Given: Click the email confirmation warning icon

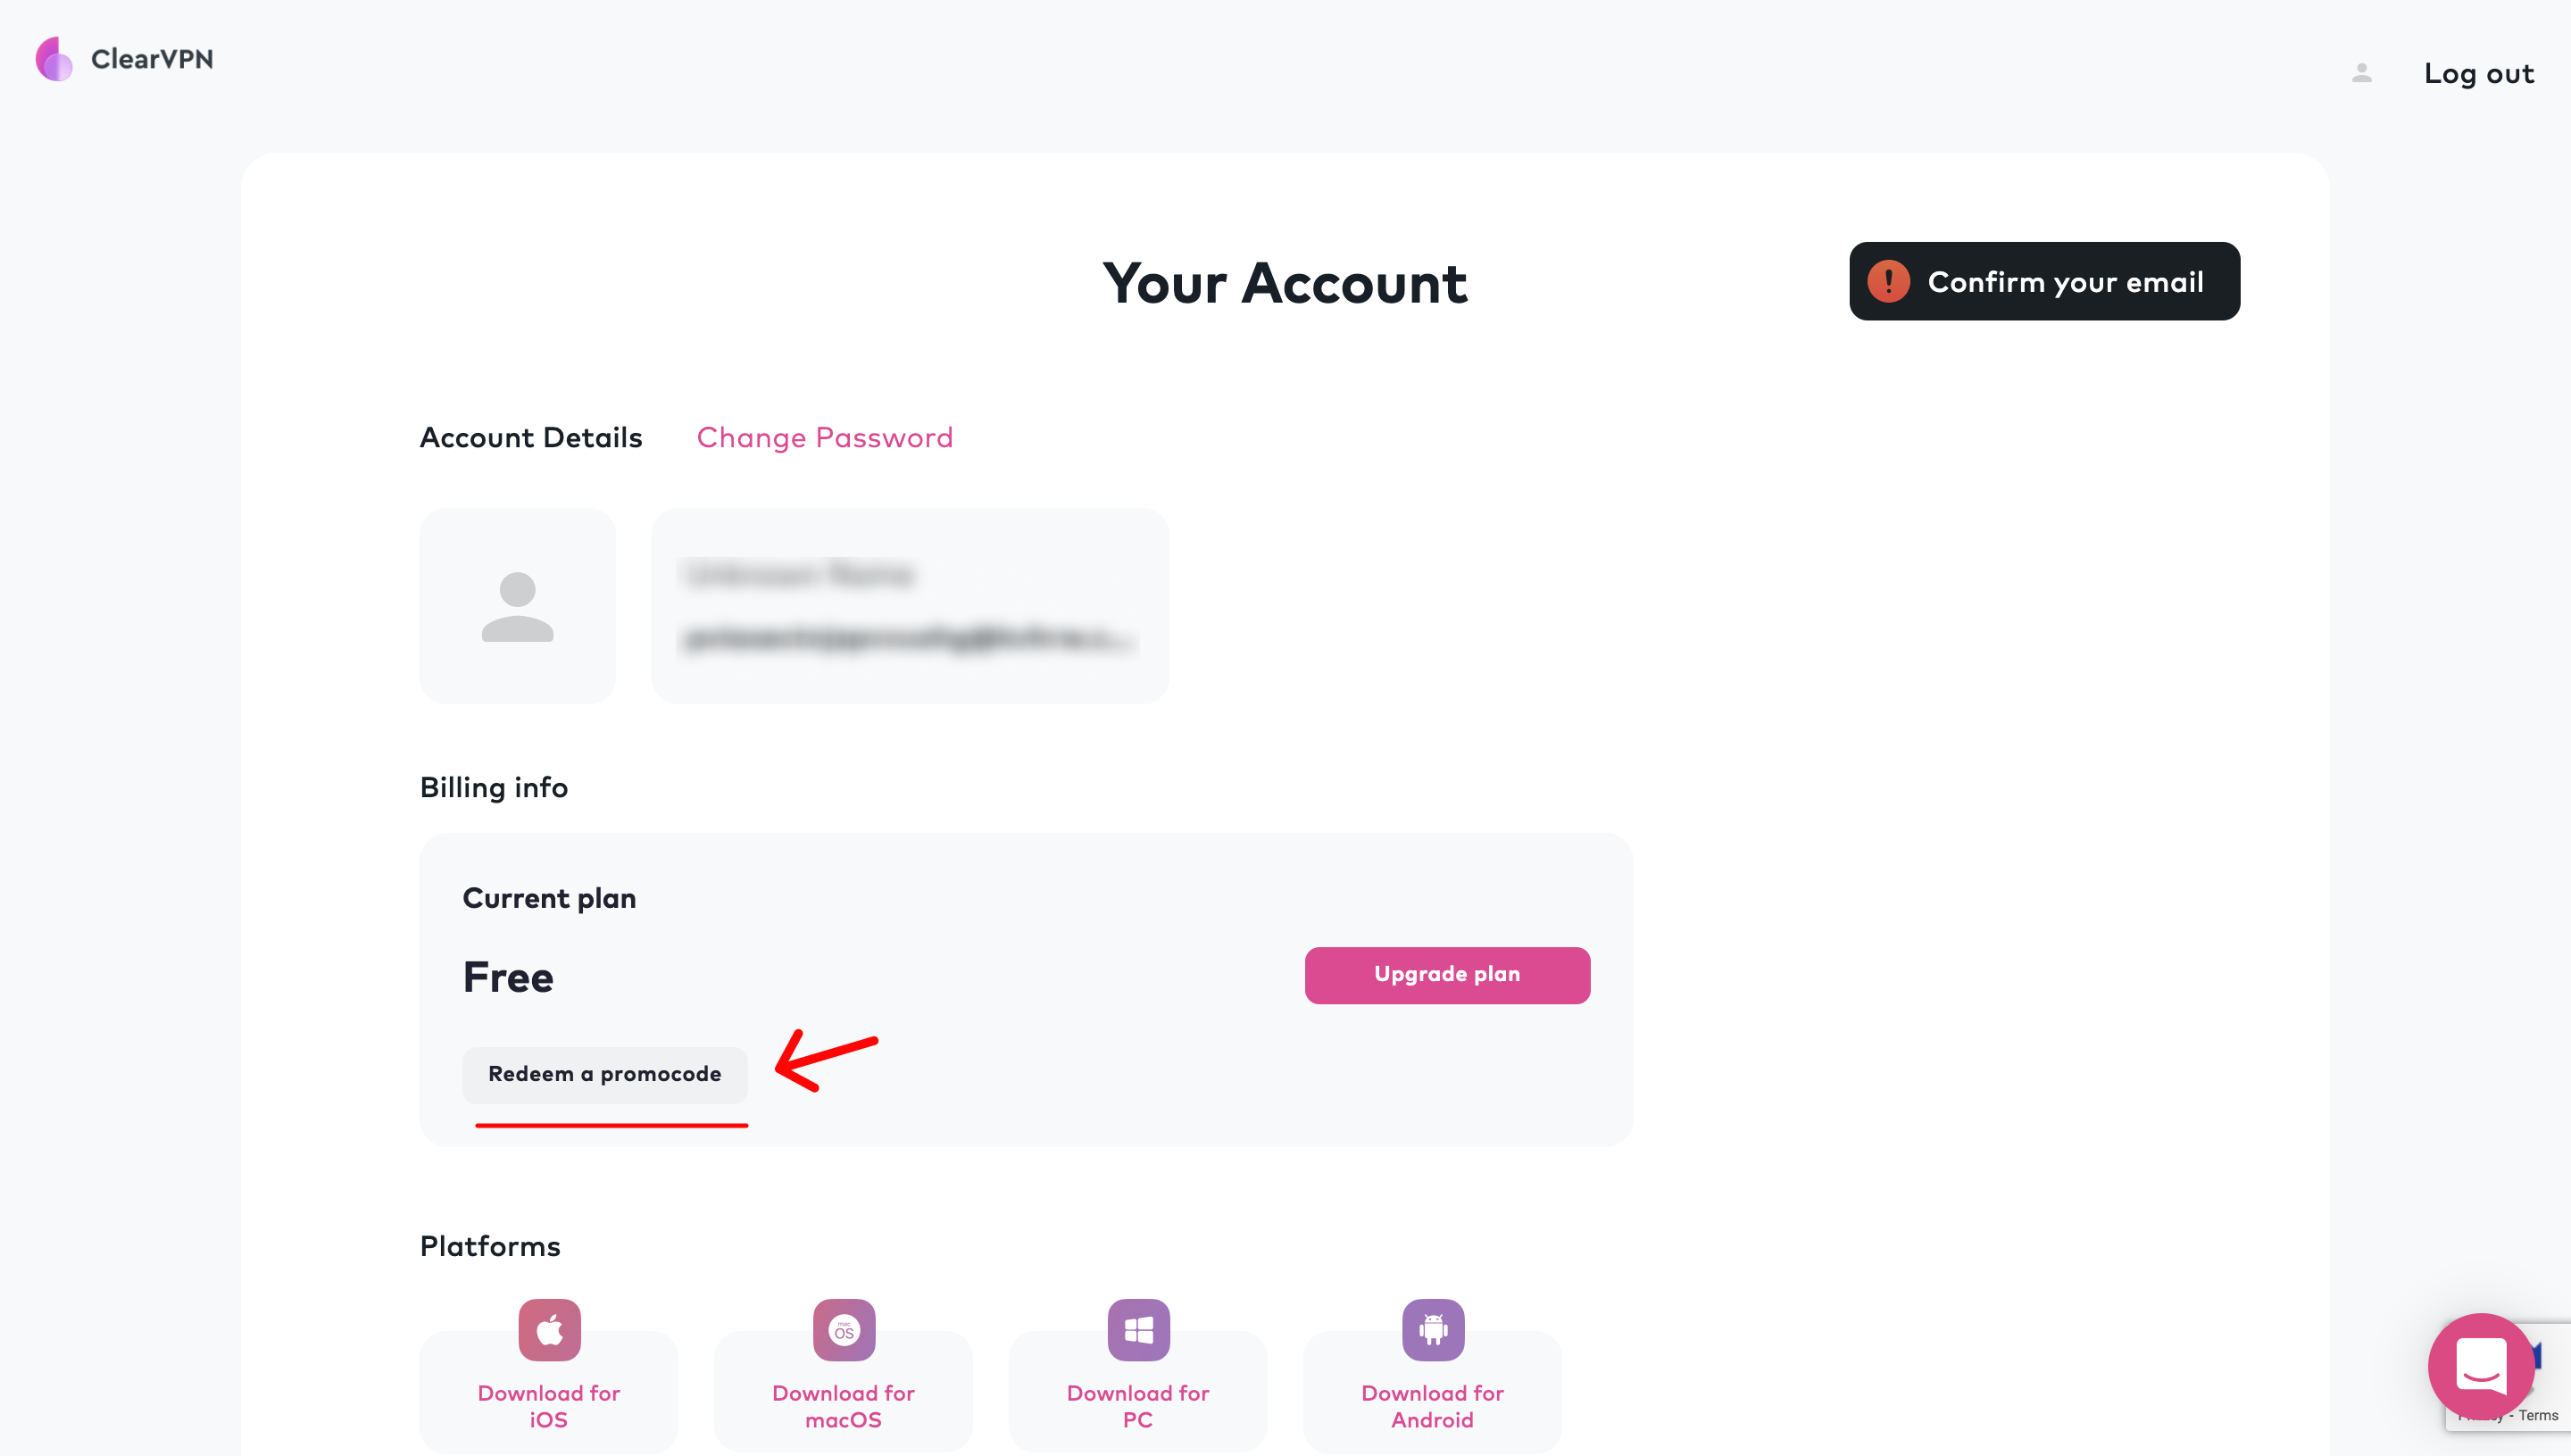Looking at the screenshot, I should tap(1888, 280).
